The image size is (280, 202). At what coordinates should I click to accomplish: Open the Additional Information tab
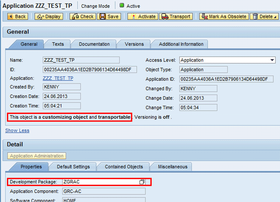181,44
